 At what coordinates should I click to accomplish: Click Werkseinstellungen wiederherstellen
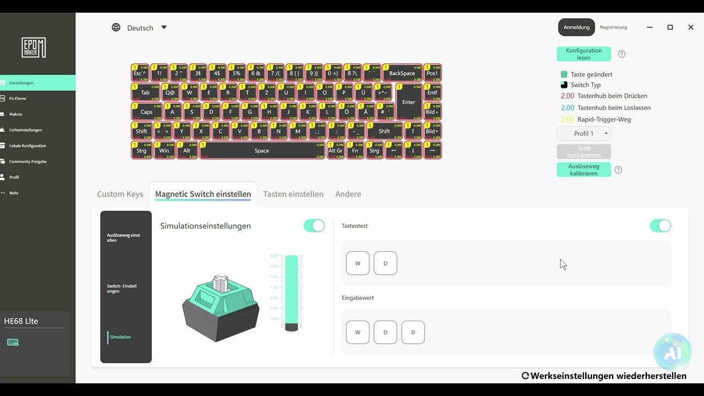point(604,376)
